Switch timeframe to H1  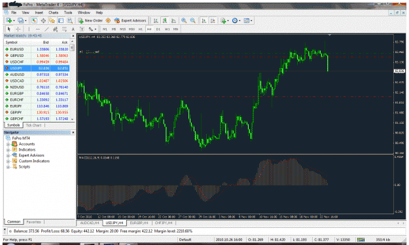coord(140,29)
